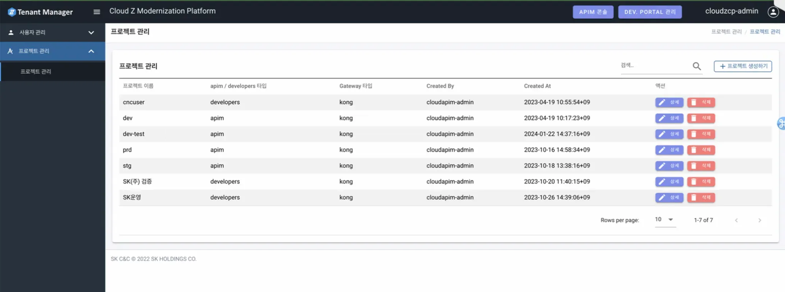Viewport: 785px width, 292px height.
Task: Select 프로젝트 관리 sub-item in sidebar
Action: pos(53,72)
